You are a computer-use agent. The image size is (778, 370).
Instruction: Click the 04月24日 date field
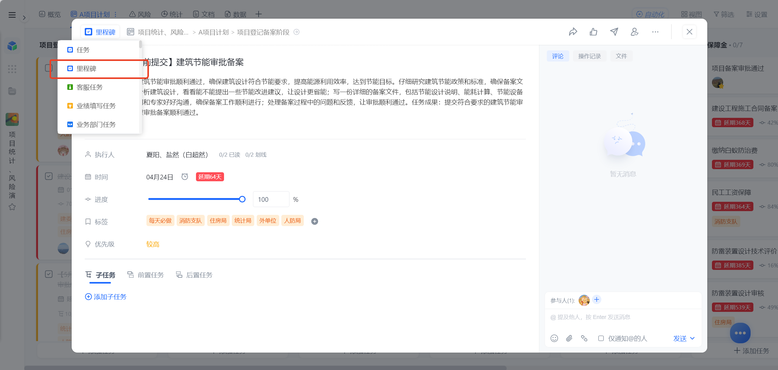[160, 177]
